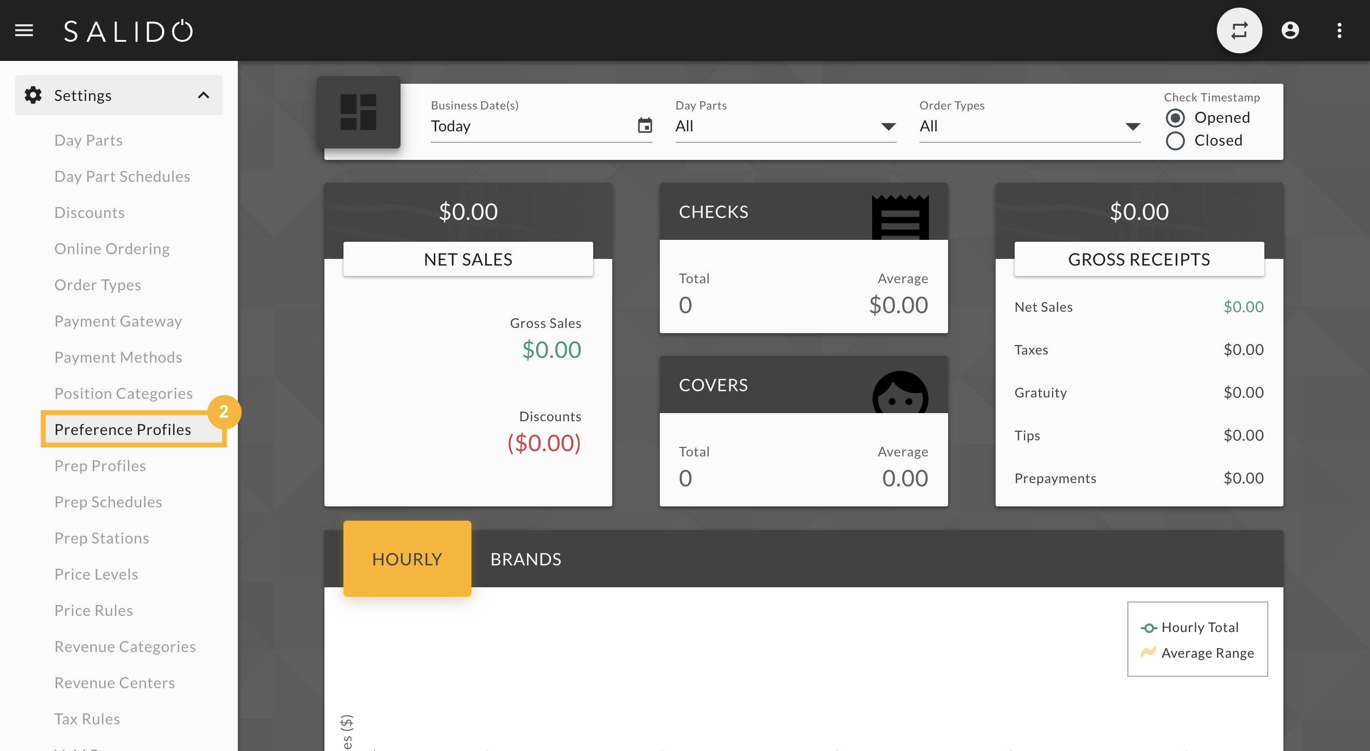Click the Checks receipt icon

click(900, 217)
